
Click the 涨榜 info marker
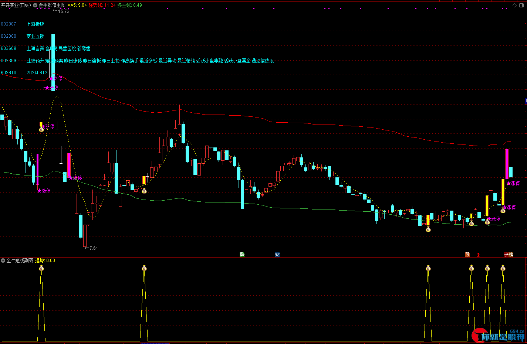click(x=509, y=254)
